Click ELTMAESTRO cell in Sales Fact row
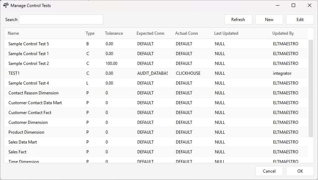 (286, 152)
